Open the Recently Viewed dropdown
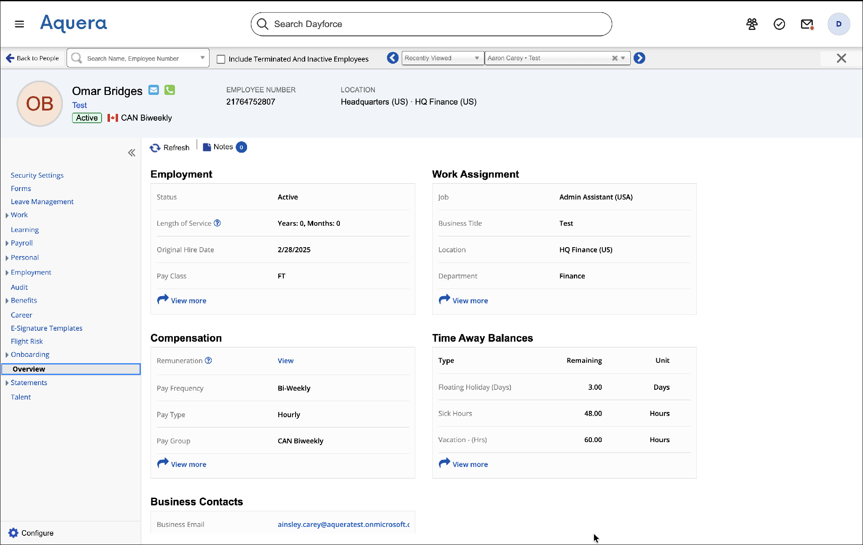This screenshot has height=545, width=863. (x=442, y=58)
